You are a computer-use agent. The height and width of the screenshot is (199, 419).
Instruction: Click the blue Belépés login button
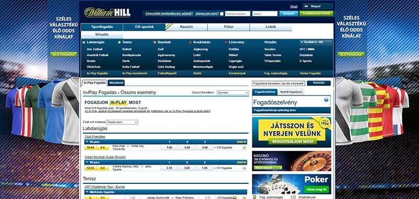coord(289,14)
